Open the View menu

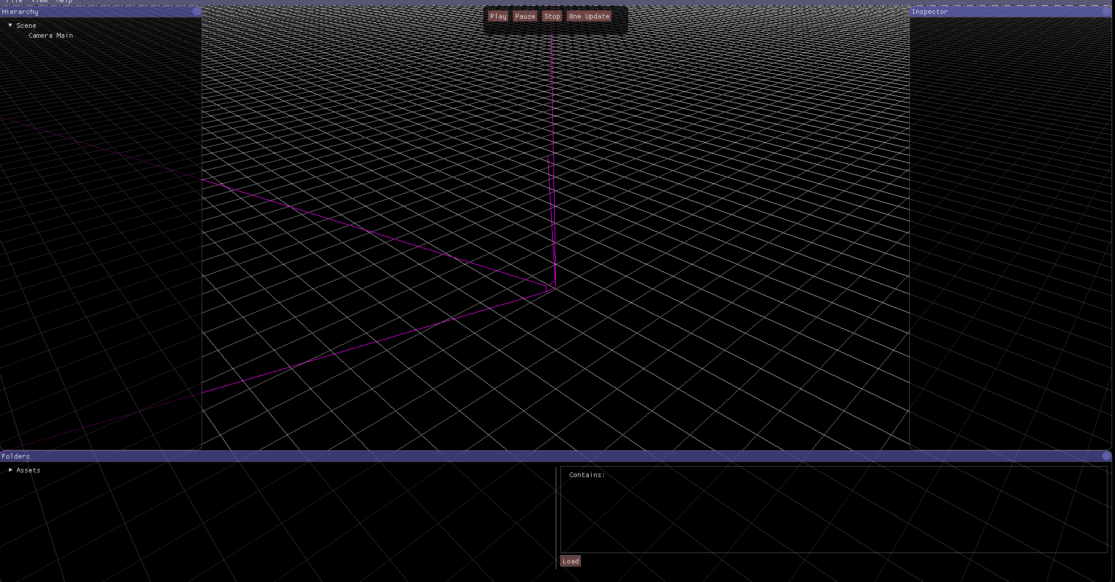click(x=39, y=2)
